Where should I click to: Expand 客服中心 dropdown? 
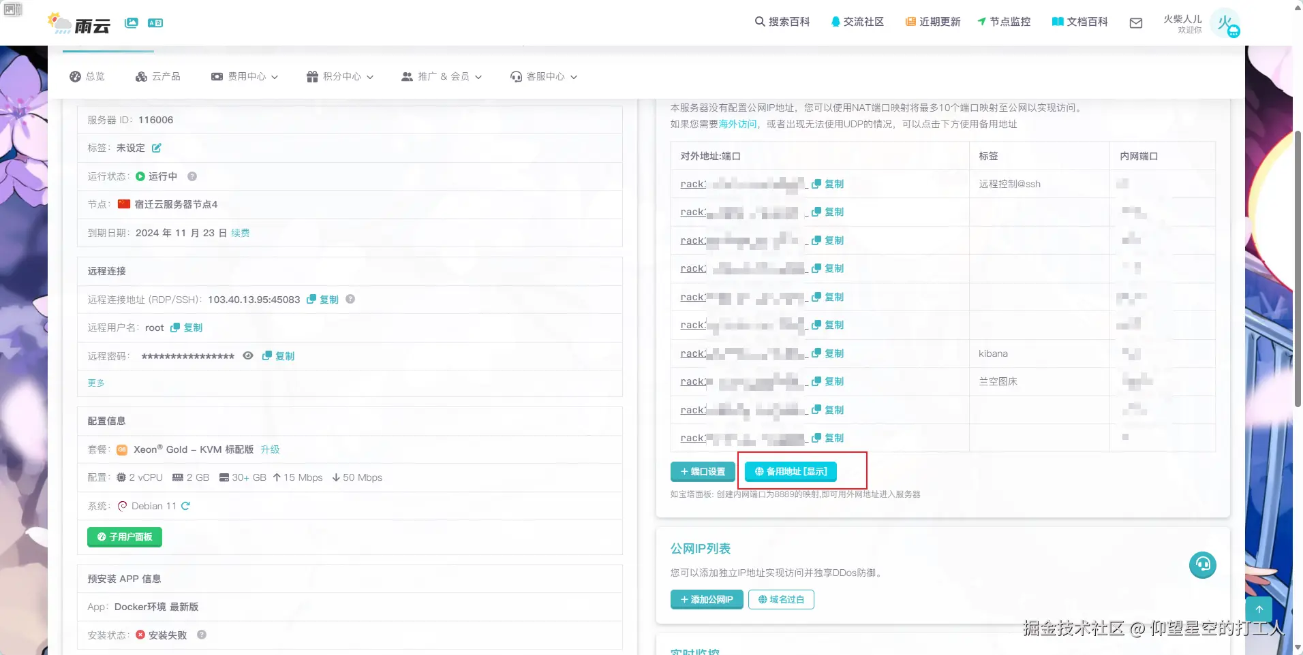(x=544, y=76)
